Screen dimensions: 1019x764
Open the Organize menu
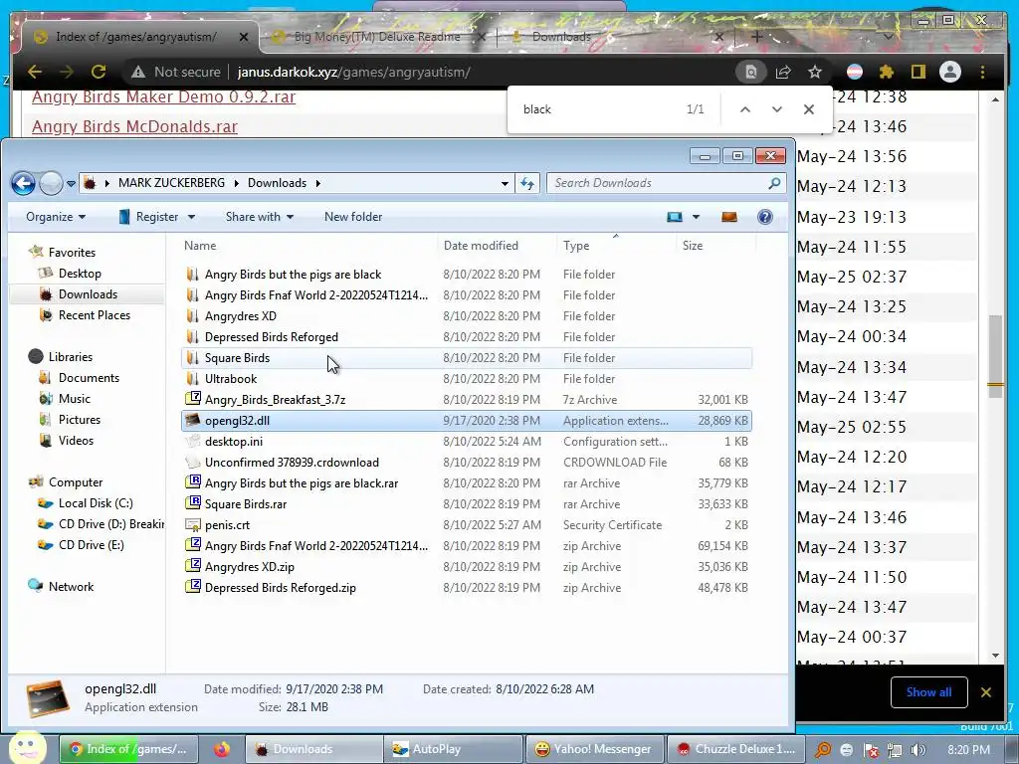pyautogui.click(x=56, y=217)
